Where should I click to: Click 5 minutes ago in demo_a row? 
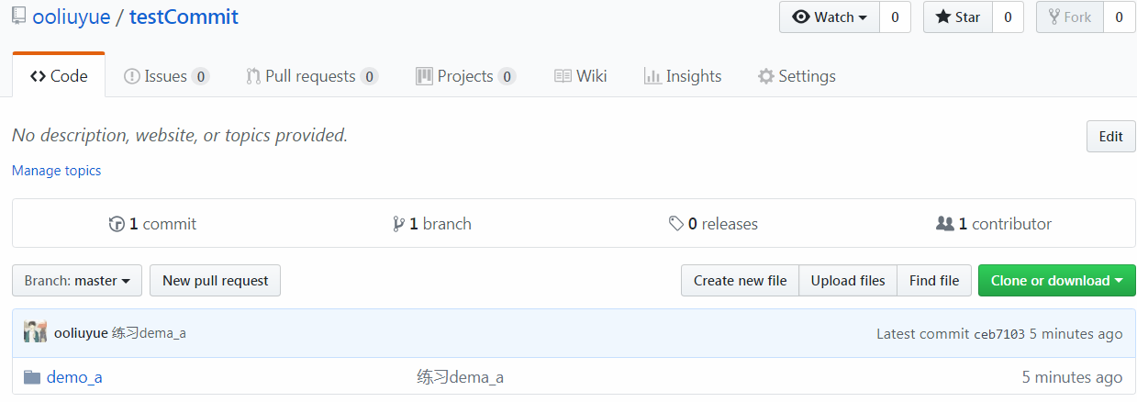1072,377
